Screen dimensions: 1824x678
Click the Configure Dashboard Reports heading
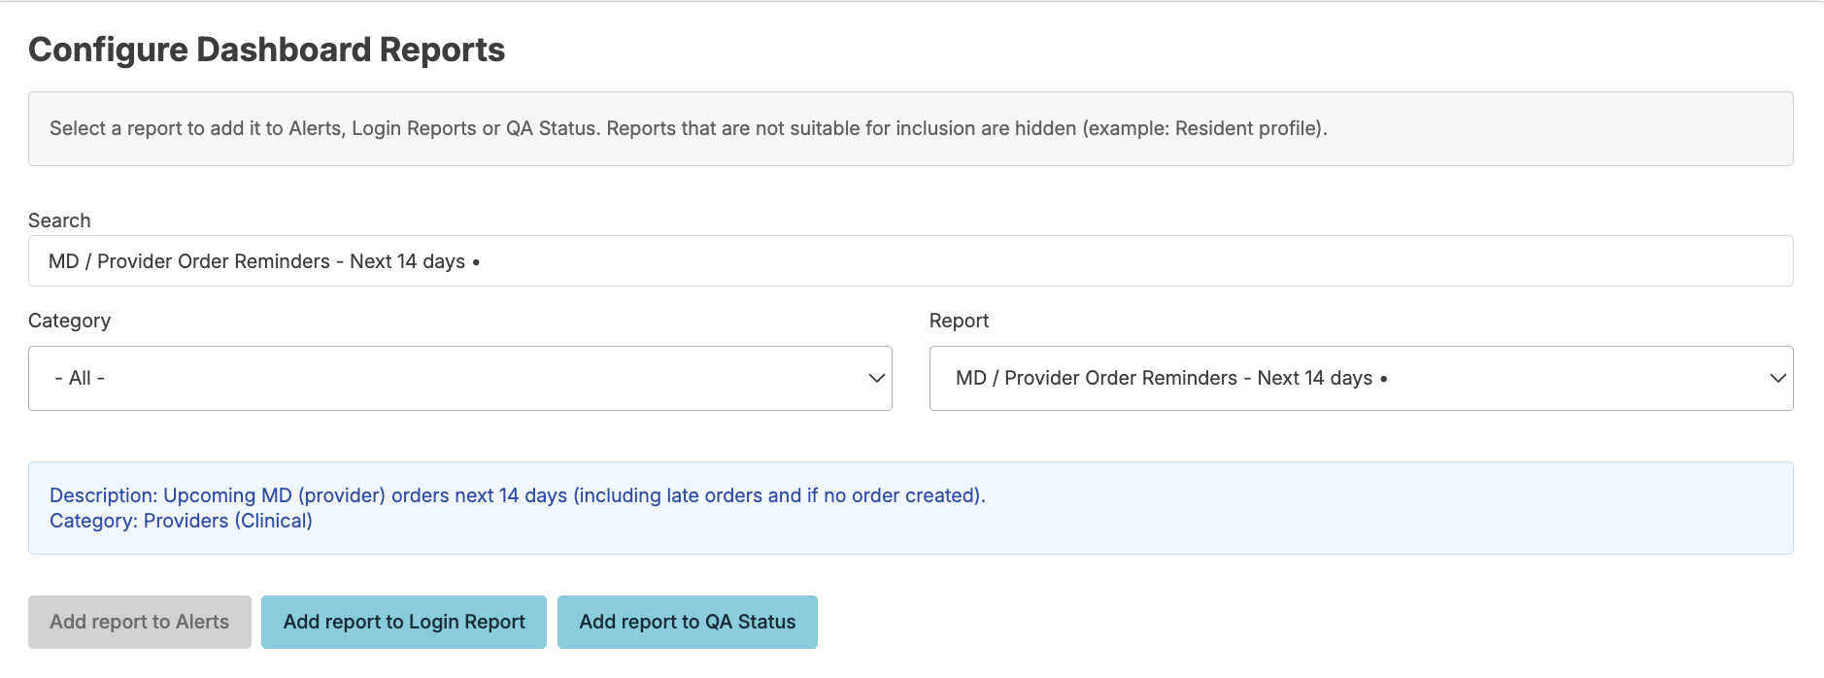(x=267, y=50)
